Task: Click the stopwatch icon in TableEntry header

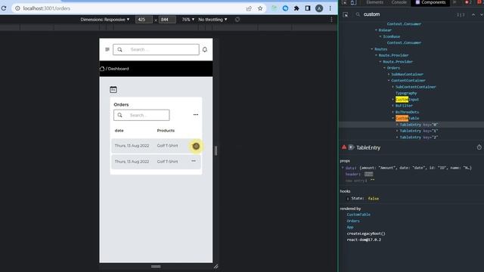Action: 479,147
